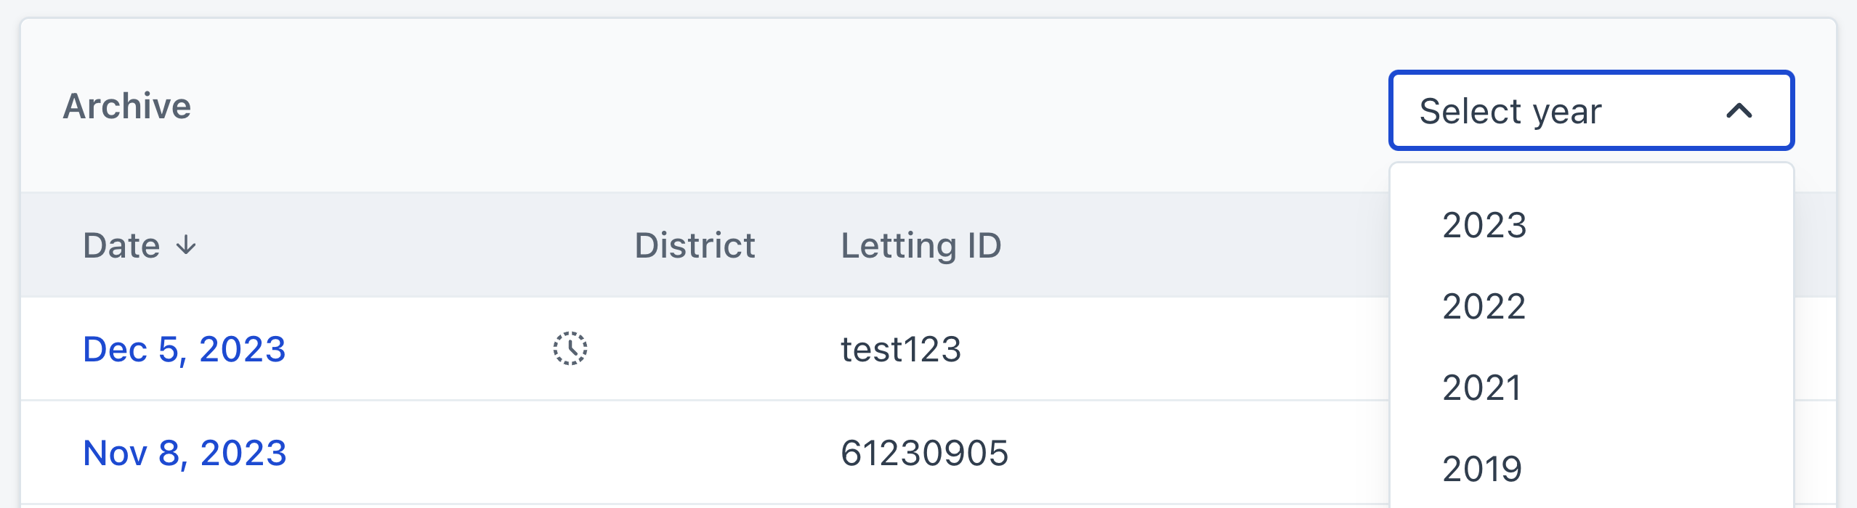Viewport: 1857px width, 508px height.
Task: Collapse year list with chevron arrow
Action: click(x=1739, y=111)
